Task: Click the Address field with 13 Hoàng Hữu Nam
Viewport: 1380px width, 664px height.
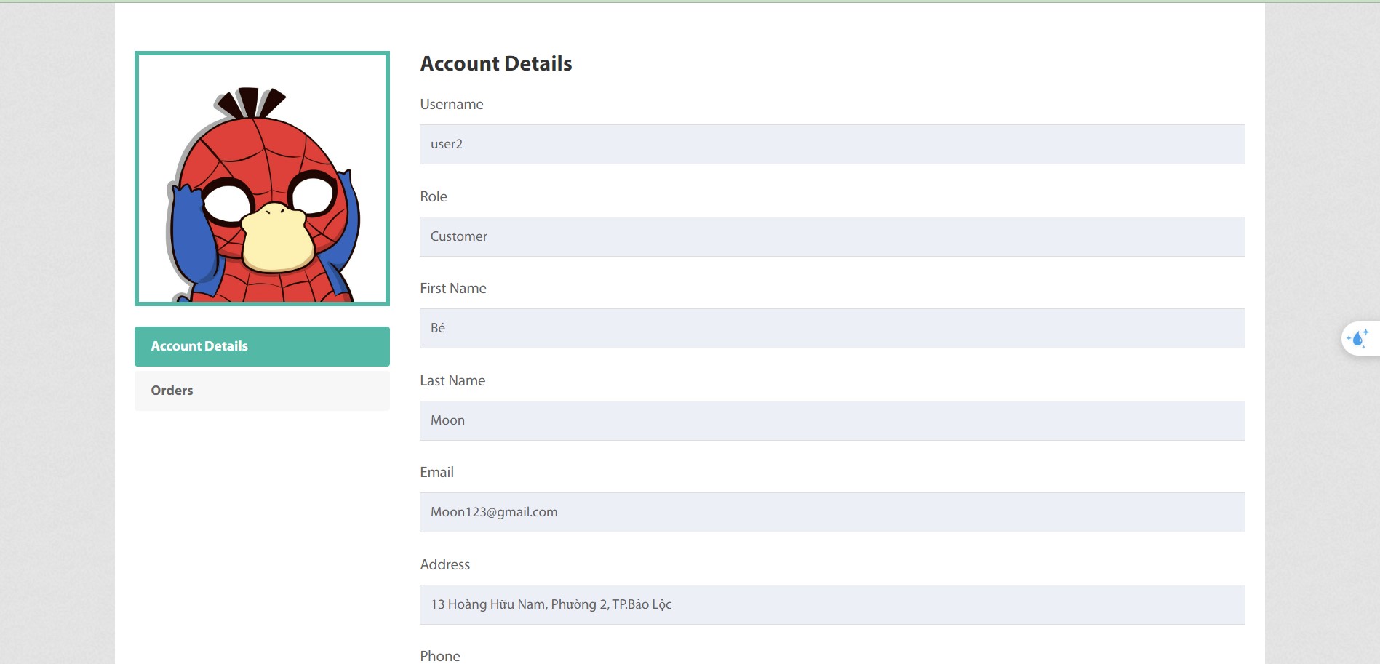Action: (x=832, y=604)
